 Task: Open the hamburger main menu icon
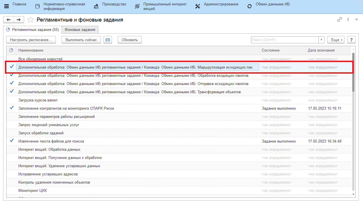point(6,6)
